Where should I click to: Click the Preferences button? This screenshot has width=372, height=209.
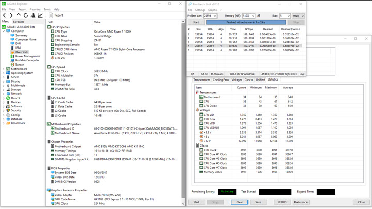301,202
